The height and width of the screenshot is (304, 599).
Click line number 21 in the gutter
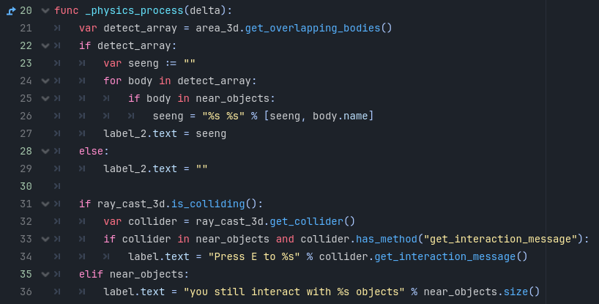pyautogui.click(x=26, y=29)
